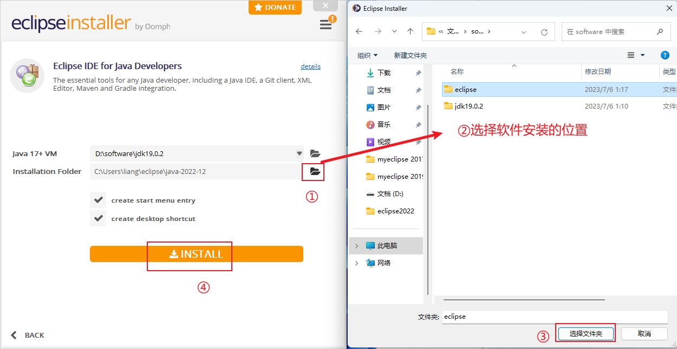Go forward in the file dialog
Viewport: 677px width, 349px height.
coord(377,31)
